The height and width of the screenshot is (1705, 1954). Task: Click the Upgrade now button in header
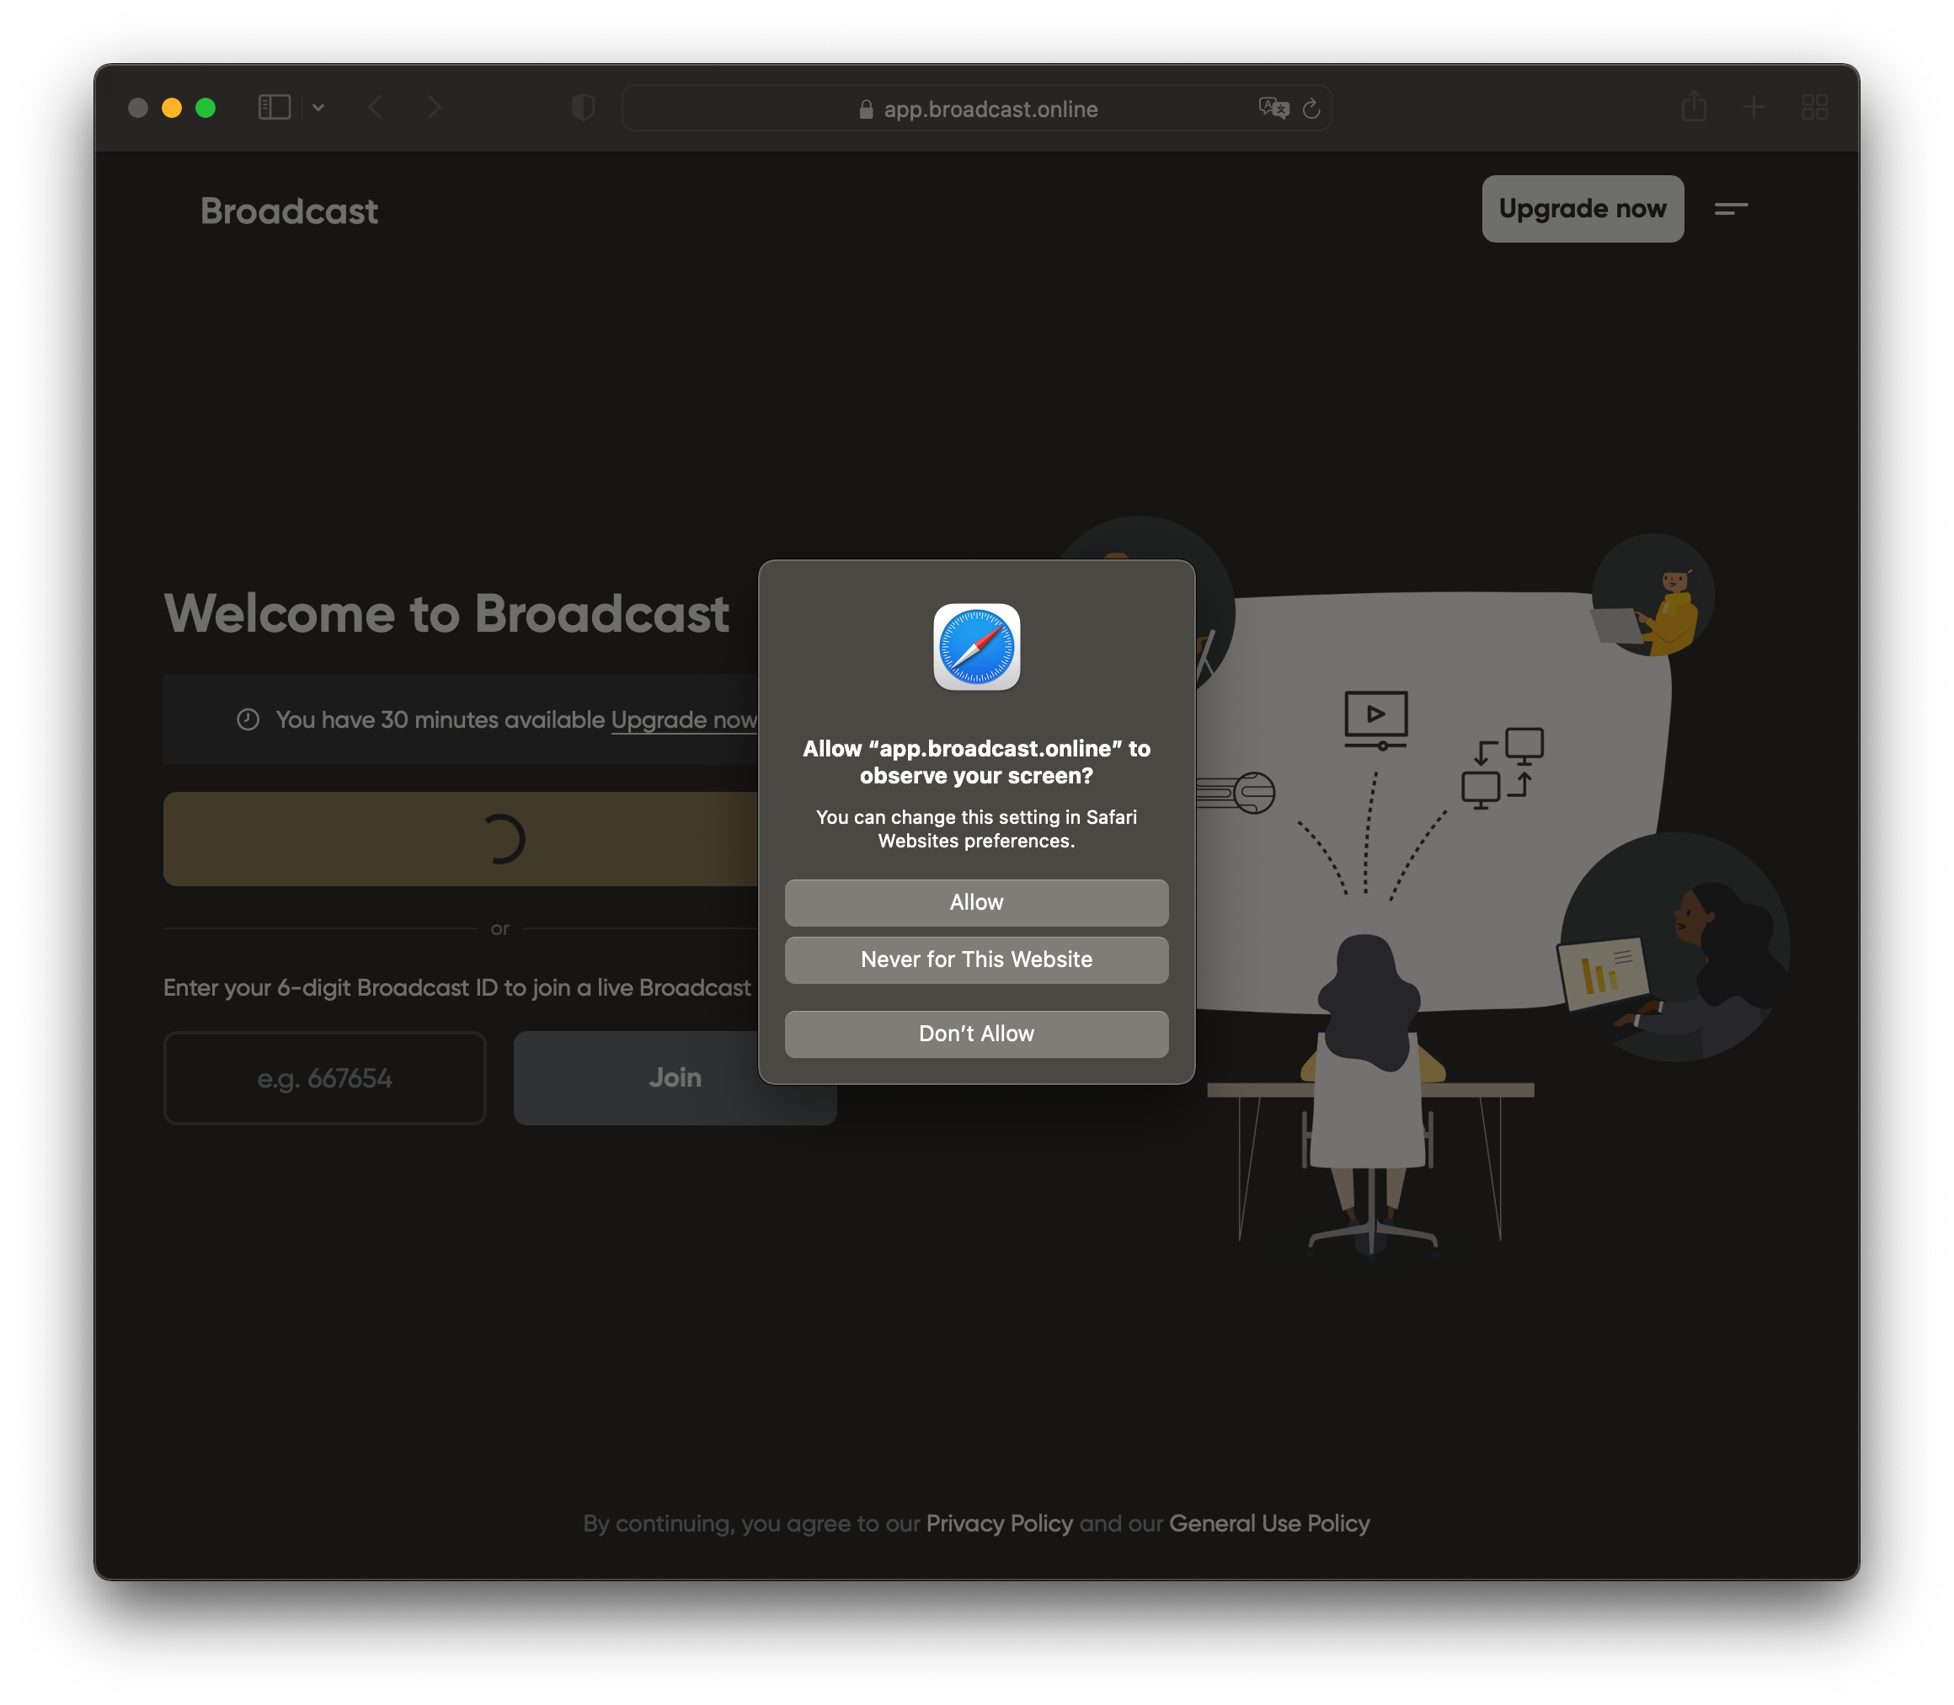1582,208
